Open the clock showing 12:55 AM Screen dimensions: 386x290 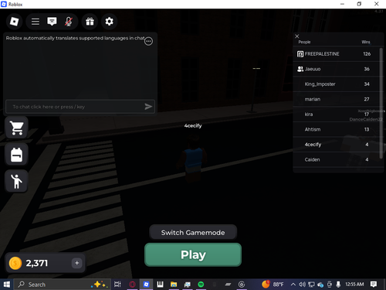354,285
